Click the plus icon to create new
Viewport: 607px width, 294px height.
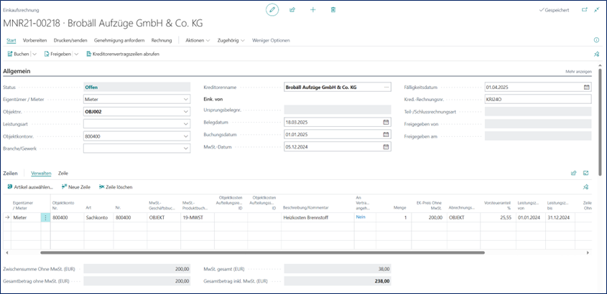pos(312,10)
